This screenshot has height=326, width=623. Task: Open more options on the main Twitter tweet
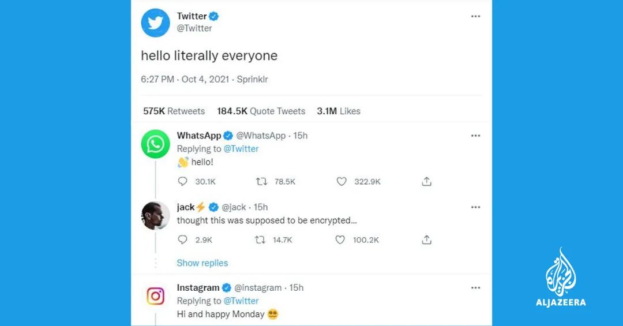click(x=475, y=16)
